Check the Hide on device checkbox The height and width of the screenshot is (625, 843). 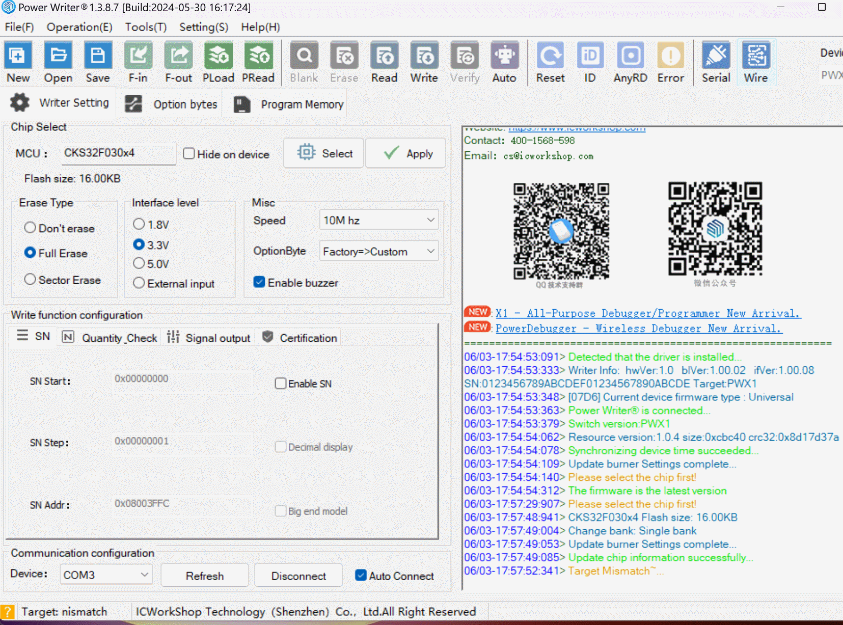click(x=189, y=153)
